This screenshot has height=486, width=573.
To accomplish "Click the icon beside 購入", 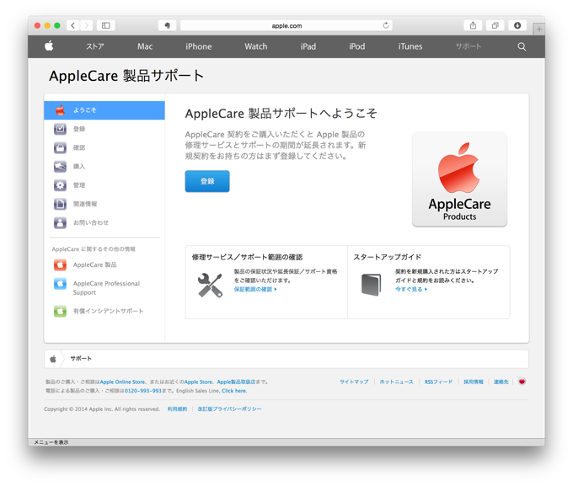I will 61,167.
